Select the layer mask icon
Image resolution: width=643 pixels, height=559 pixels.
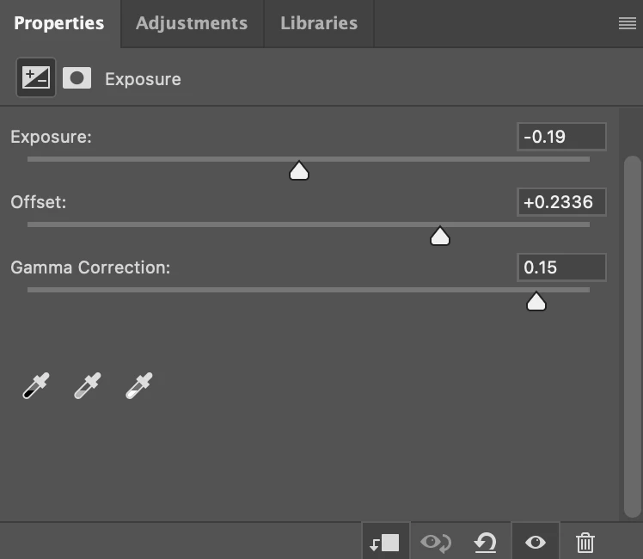[77, 78]
